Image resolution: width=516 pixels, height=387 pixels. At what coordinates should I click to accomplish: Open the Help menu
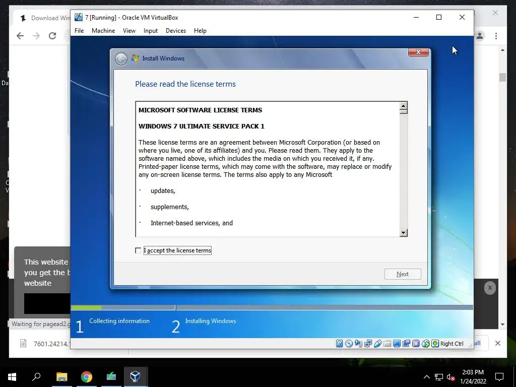[x=200, y=31]
